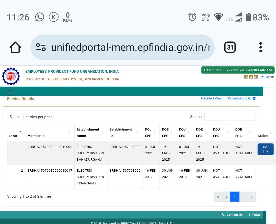Click Download PDF link
The width and height of the screenshot is (276, 224).
coord(239,98)
